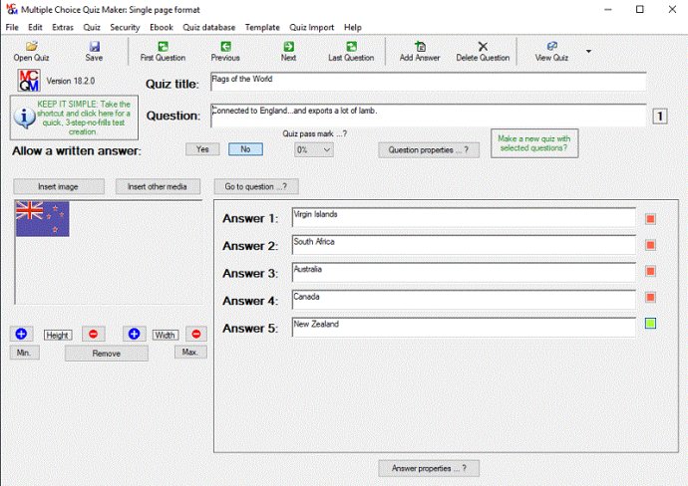The image size is (688, 486).
Task: Open the Quiz pass mark 0% dropdown
Action: coord(314,149)
